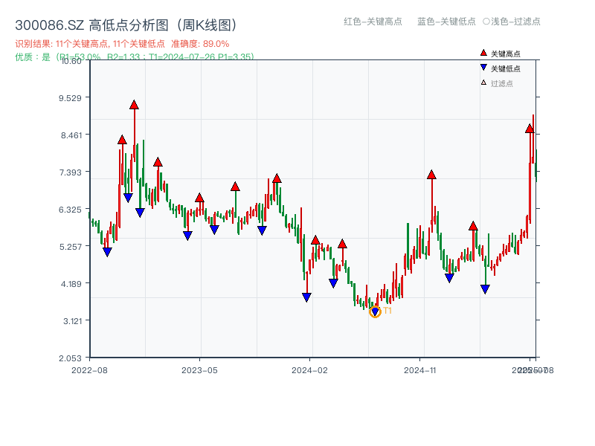Screen dimensions: 595x446
Task: Click the 关键高点 red triangle legend icon
Action: (x=482, y=53)
